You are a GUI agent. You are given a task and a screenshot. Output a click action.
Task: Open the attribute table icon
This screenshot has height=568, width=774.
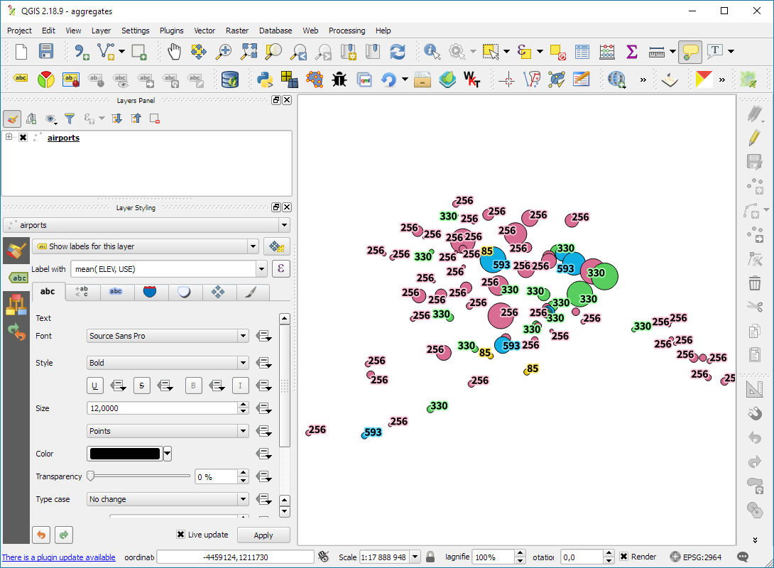(582, 51)
